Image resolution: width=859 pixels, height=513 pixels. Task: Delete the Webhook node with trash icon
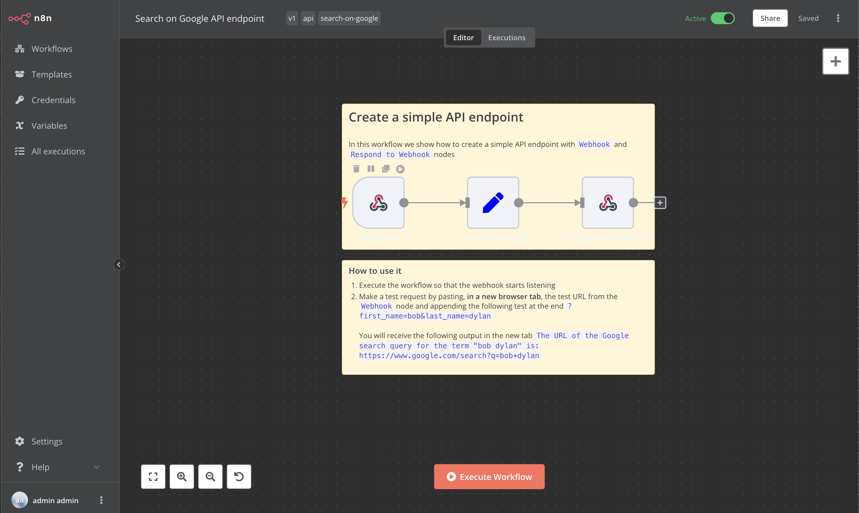356,169
